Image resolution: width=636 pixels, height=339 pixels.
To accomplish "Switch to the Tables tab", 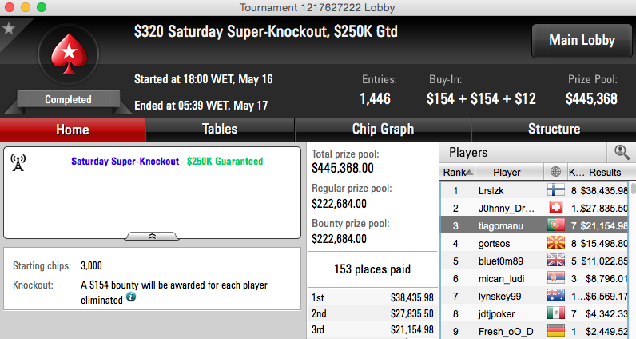I will (x=220, y=129).
